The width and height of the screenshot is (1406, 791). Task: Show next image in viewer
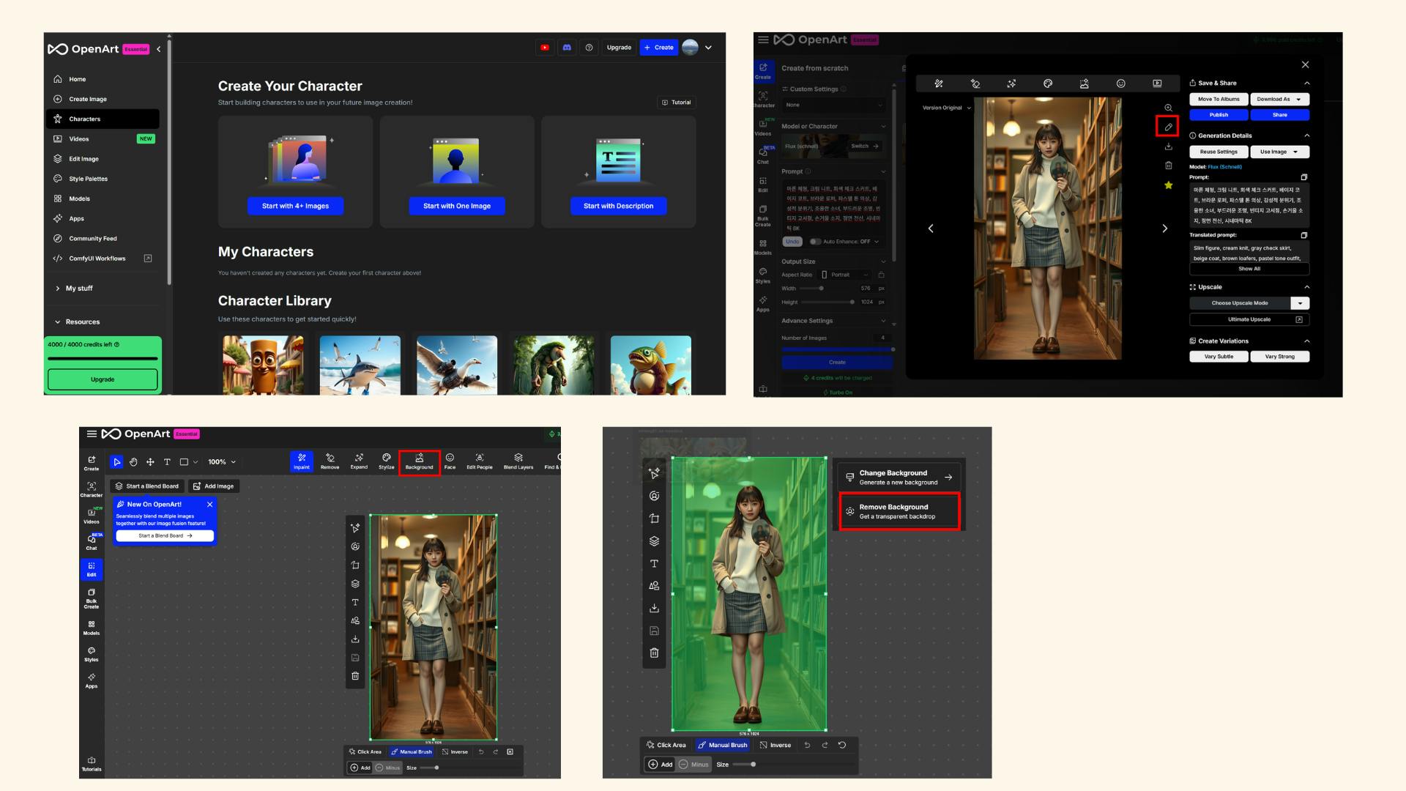pos(1164,229)
